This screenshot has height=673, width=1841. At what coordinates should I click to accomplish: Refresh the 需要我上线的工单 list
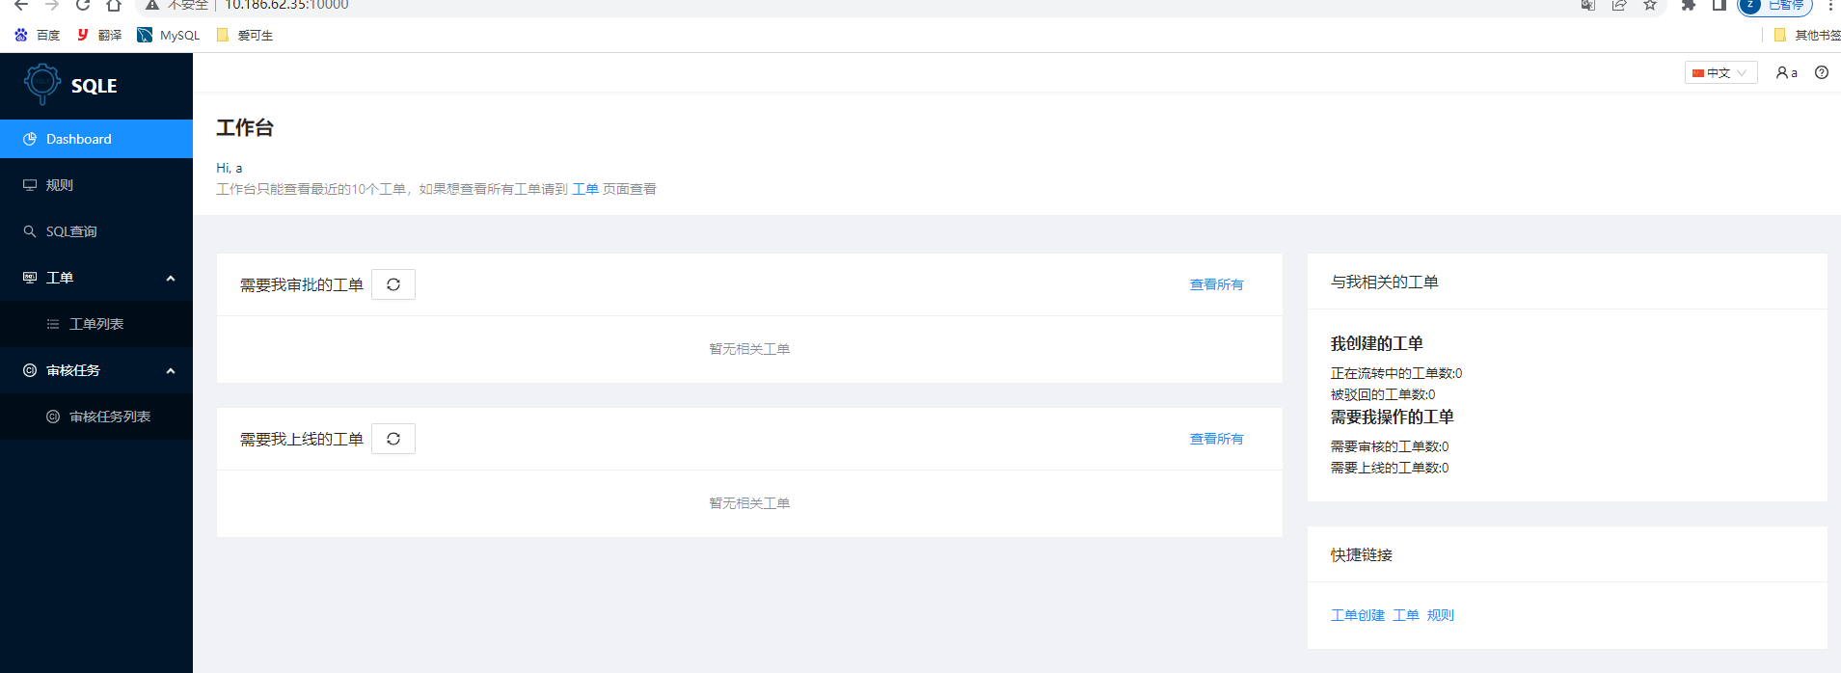pyautogui.click(x=393, y=439)
